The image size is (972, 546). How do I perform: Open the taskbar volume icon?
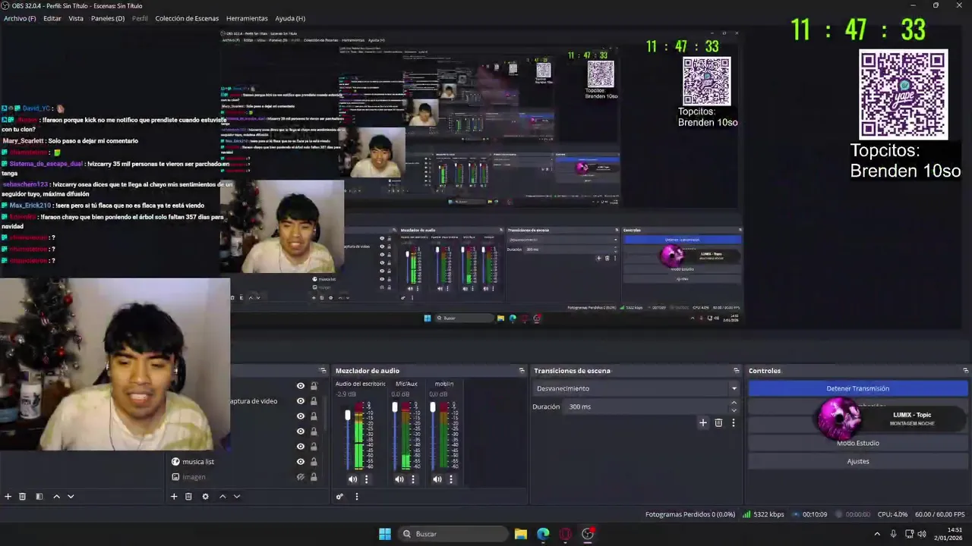click(x=922, y=534)
